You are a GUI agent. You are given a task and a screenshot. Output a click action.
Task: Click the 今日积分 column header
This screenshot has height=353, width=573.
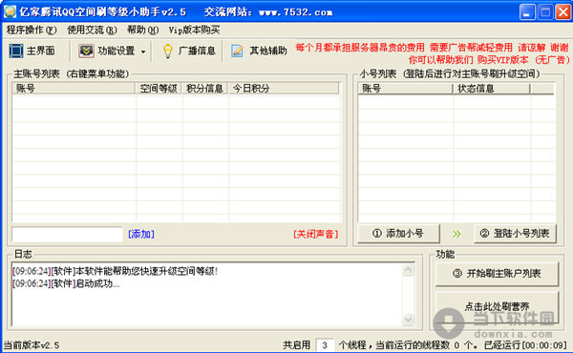[284, 89]
